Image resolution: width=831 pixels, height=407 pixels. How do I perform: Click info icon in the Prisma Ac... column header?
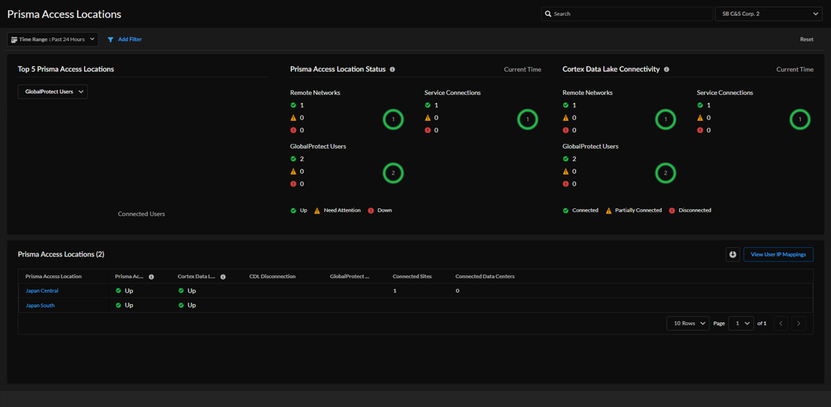tap(151, 277)
